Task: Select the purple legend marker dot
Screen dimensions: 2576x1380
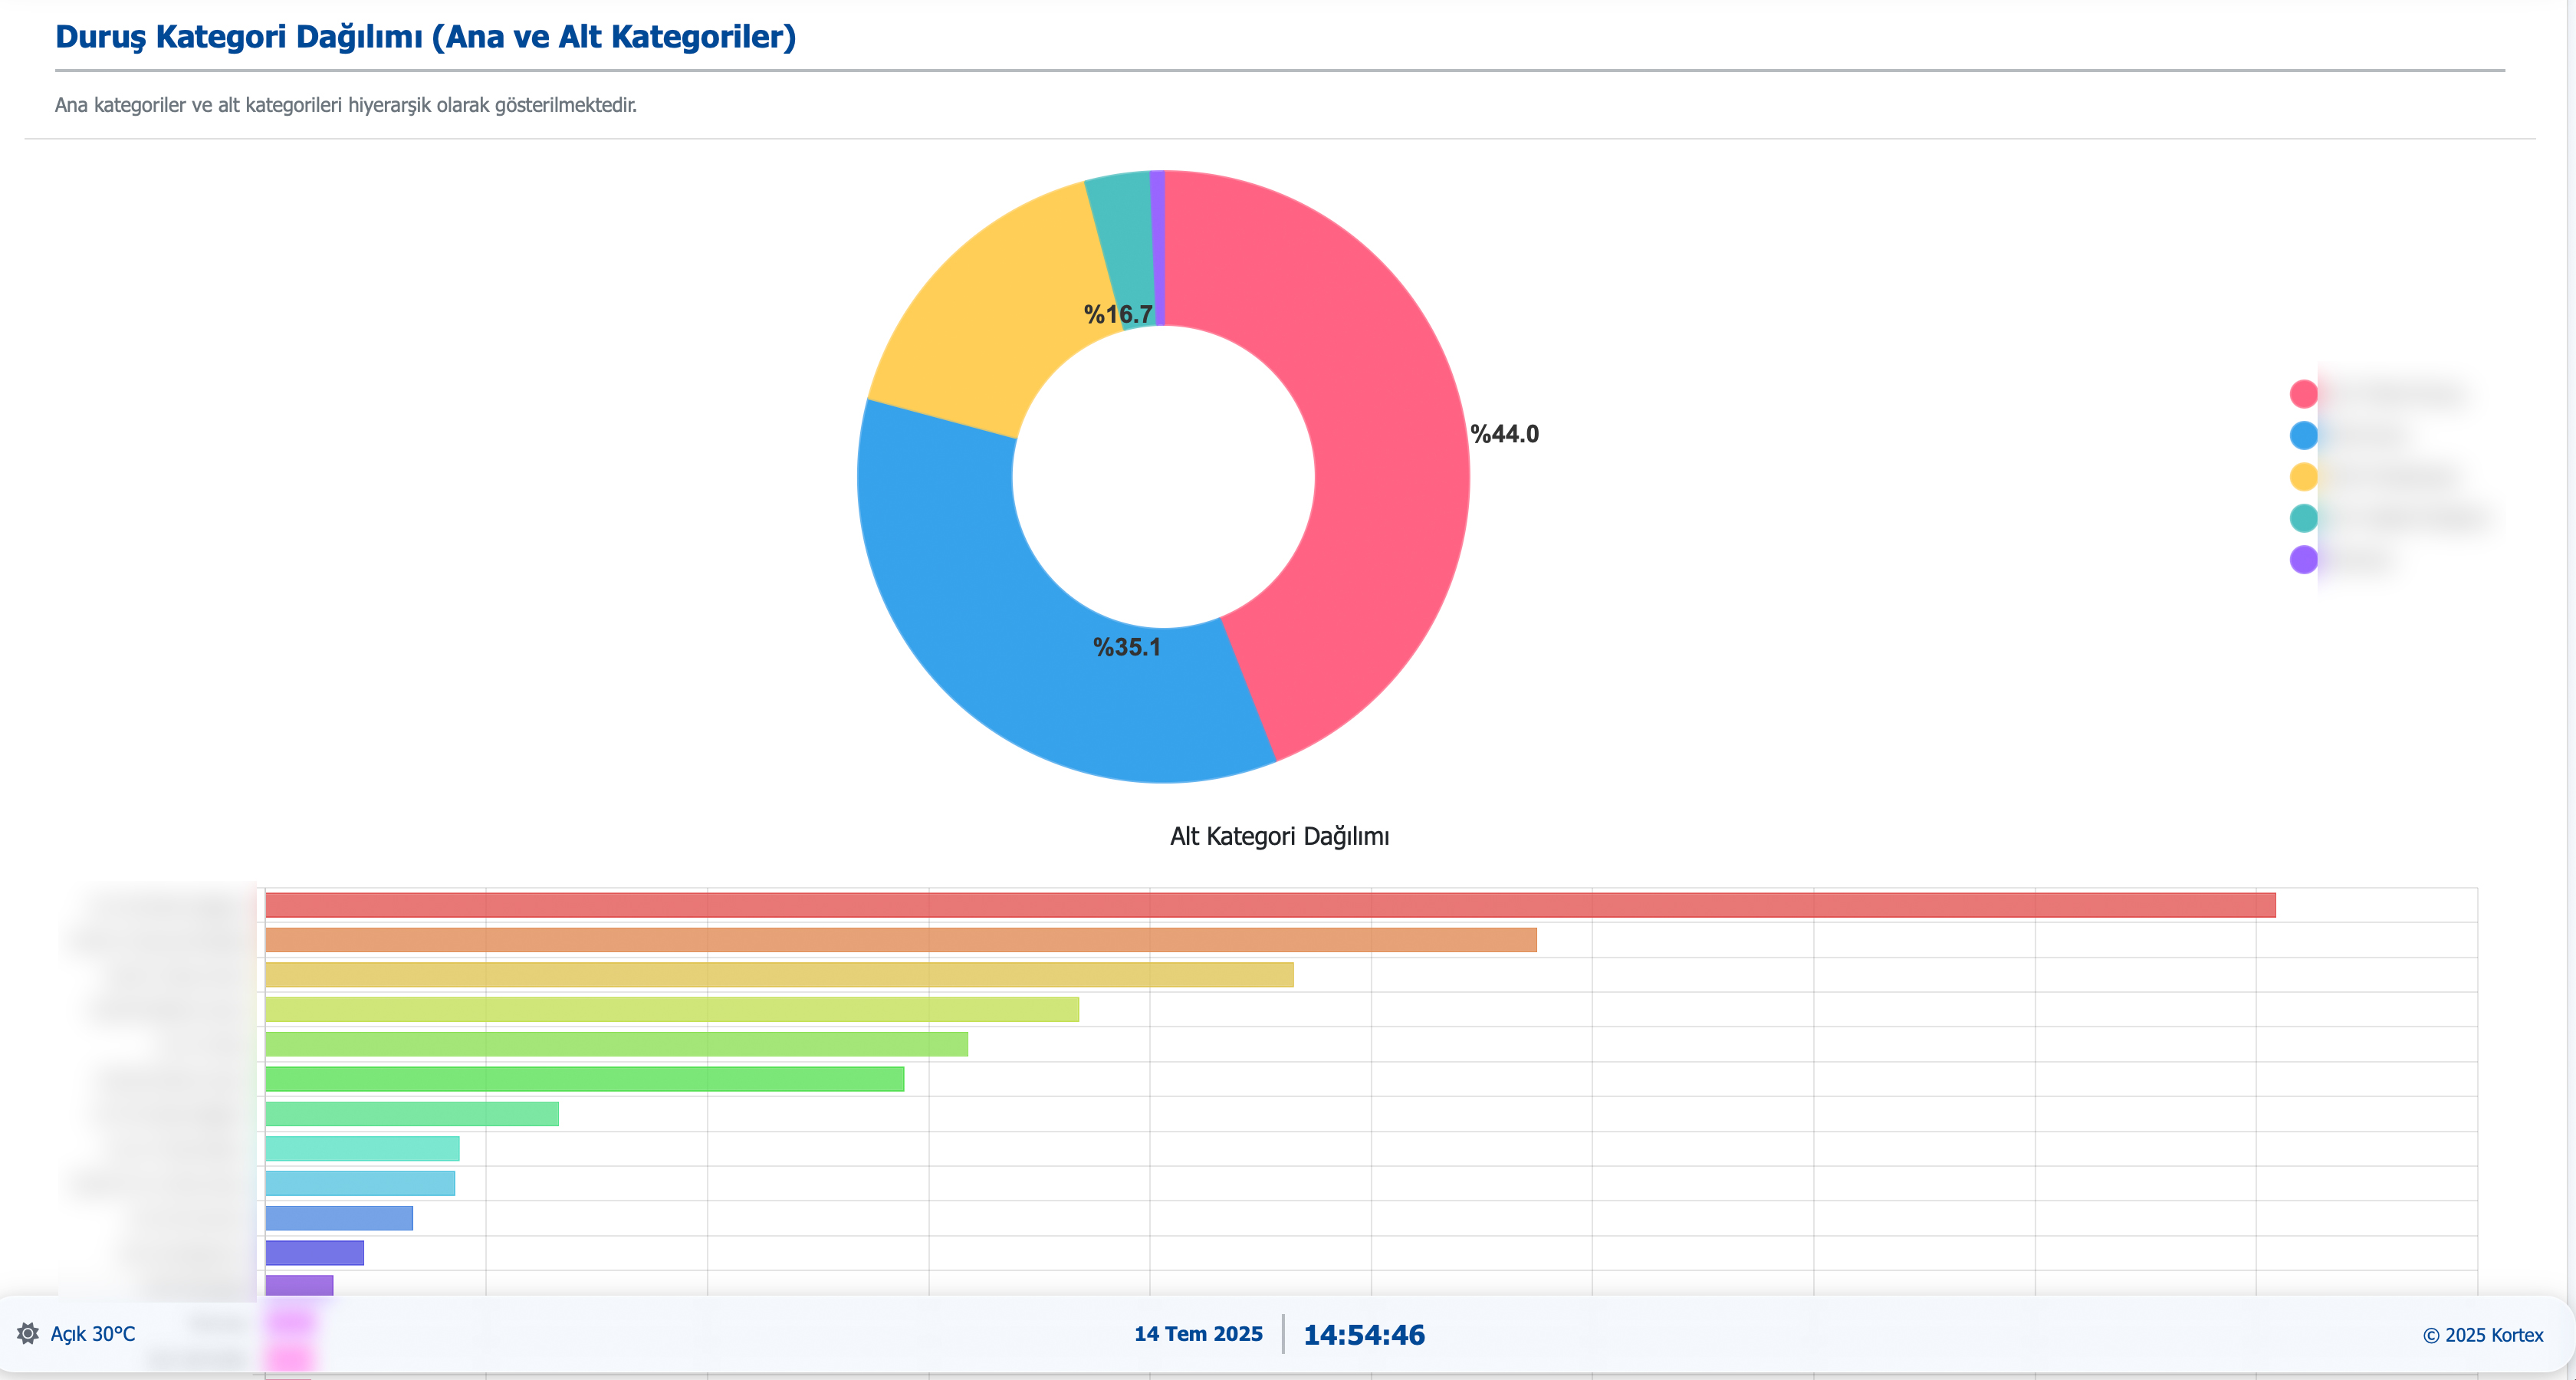Action: coord(2305,559)
